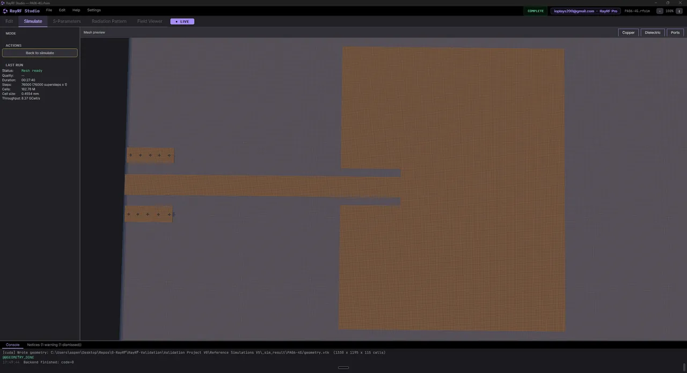Click the Cell size value 0.4554 mm
Image resolution: width=687 pixels, height=373 pixels.
[30, 94]
